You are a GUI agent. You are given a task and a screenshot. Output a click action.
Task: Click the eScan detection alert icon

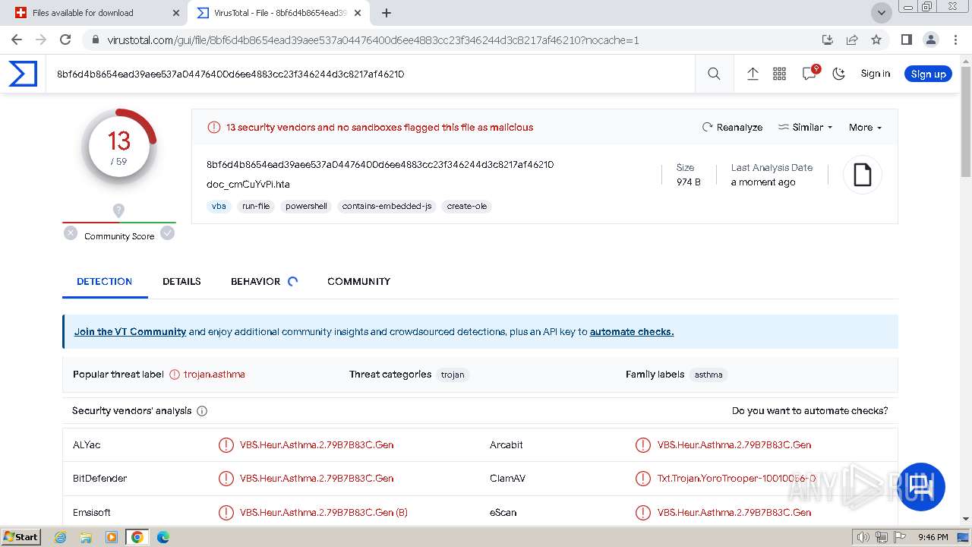[x=643, y=513]
